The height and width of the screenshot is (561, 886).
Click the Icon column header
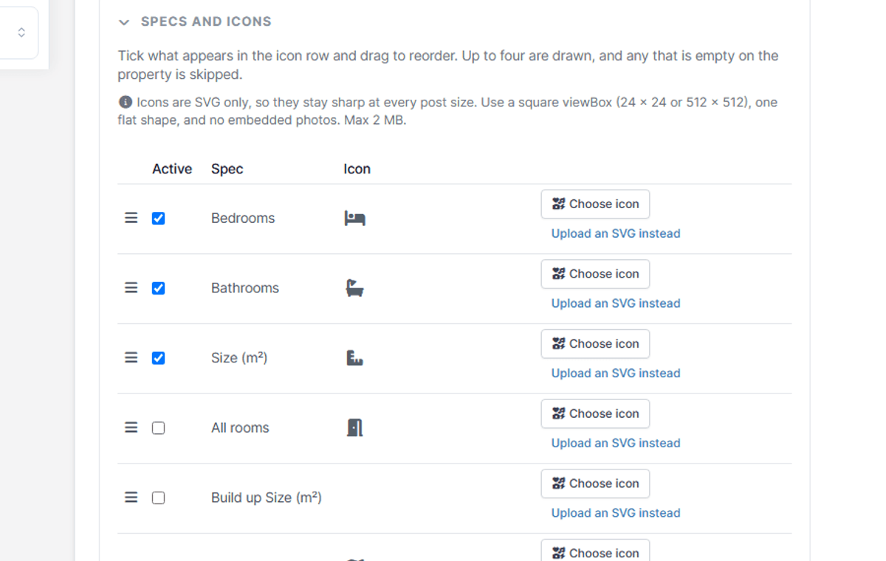[357, 169]
